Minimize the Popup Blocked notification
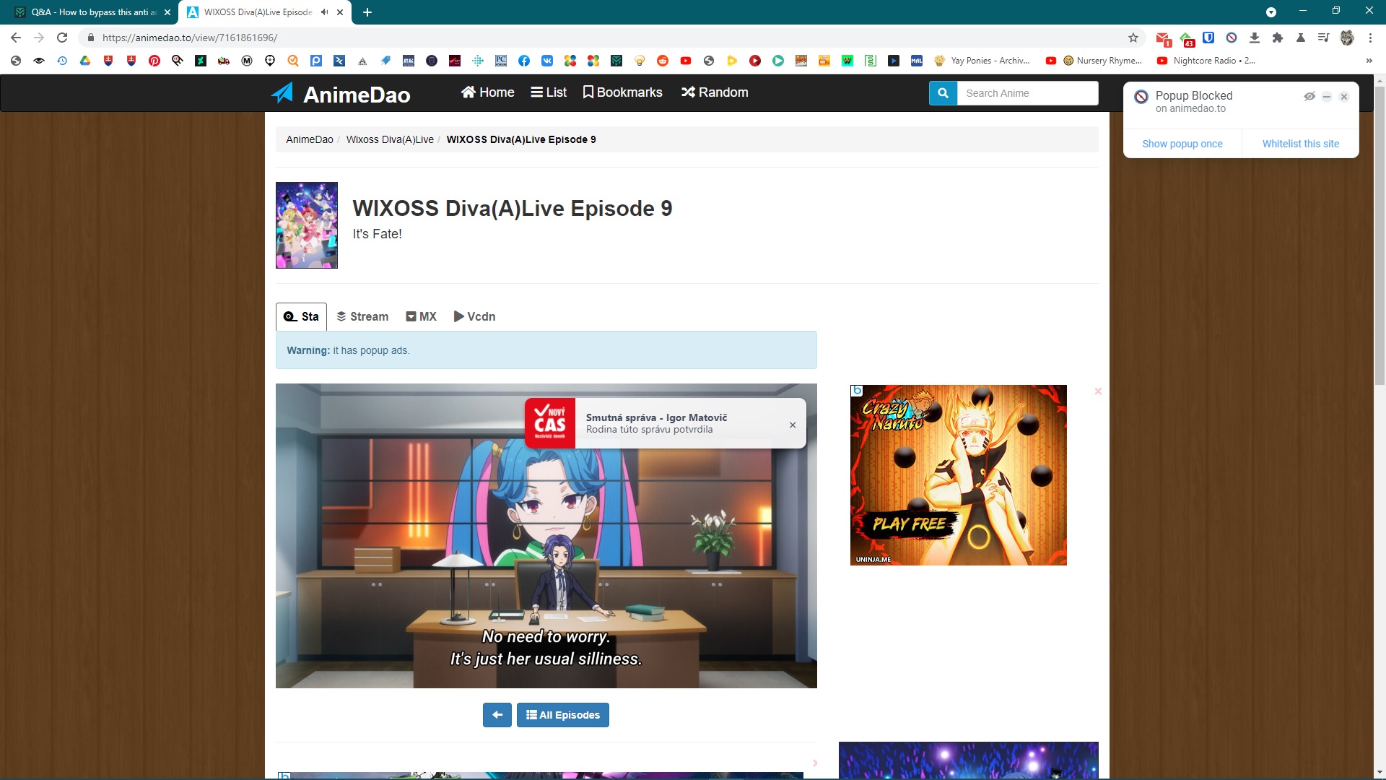Image resolution: width=1386 pixels, height=780 pixels. point(1327,96)
